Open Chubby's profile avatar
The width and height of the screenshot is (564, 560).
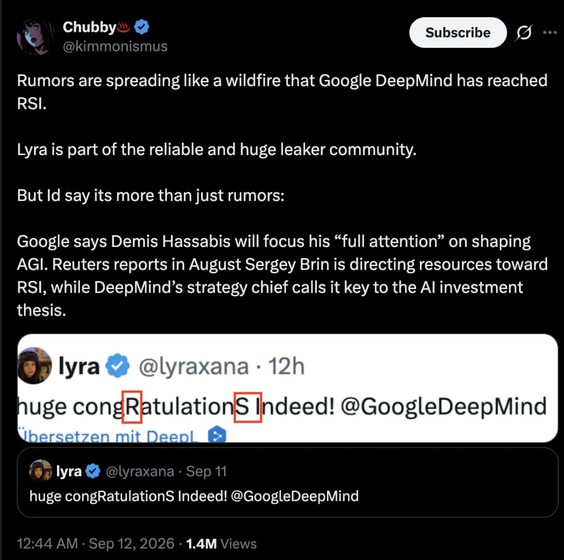[36, 37]
